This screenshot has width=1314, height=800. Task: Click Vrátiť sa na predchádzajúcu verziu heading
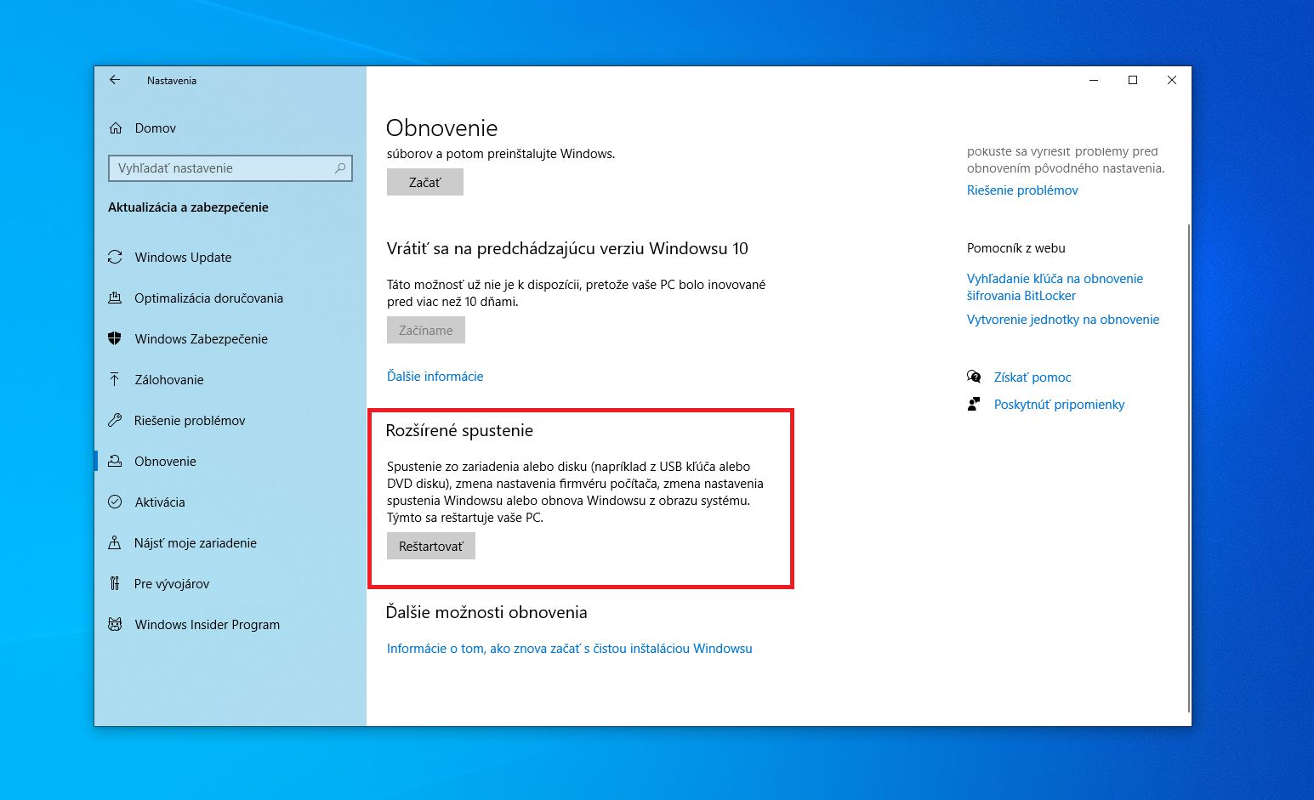[x=567, y=249]
